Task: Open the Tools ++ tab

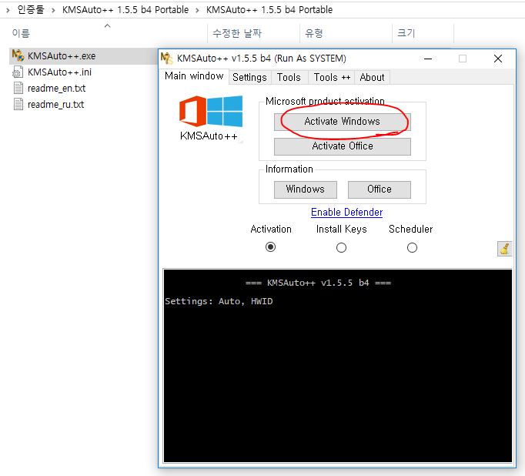Action: click(x=332, y=77)
